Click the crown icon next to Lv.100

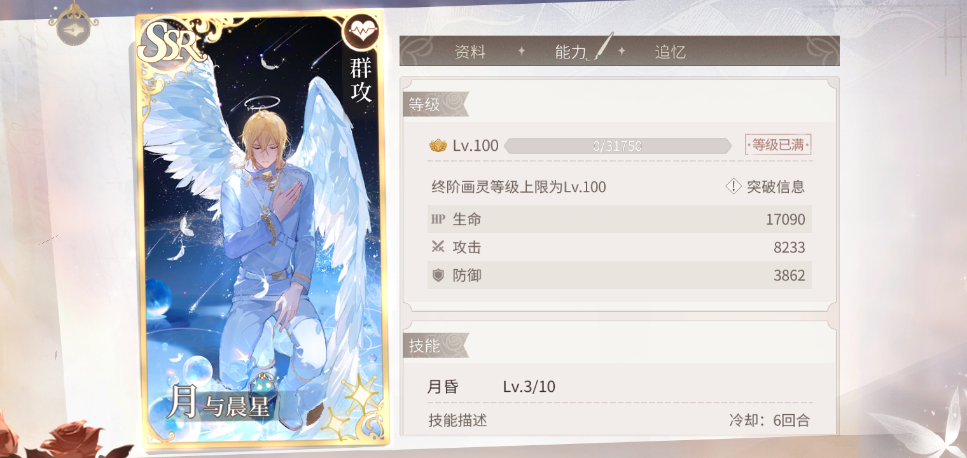point(438,146)
